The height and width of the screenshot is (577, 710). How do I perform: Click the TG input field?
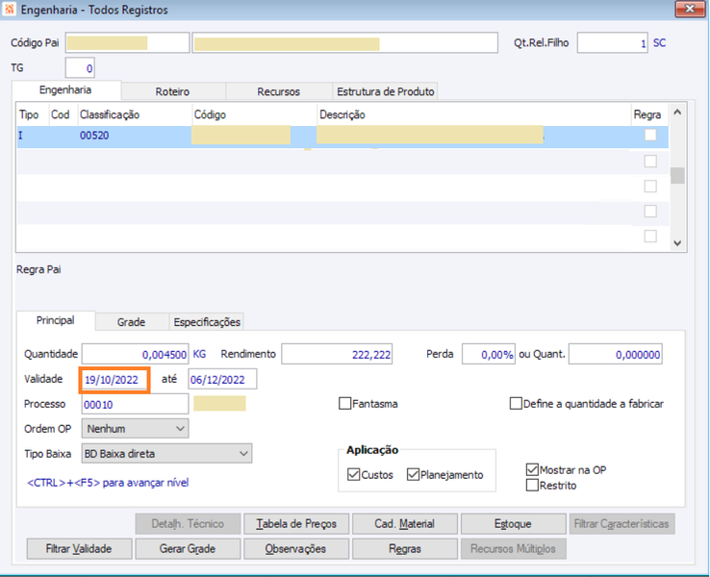coord(80,68)
